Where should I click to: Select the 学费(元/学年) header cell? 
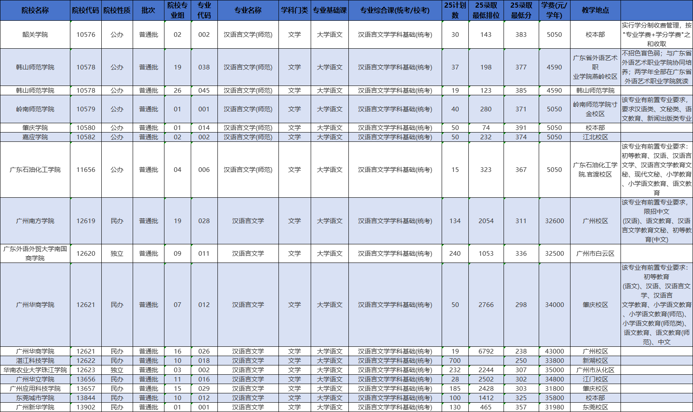coord(554,10)
